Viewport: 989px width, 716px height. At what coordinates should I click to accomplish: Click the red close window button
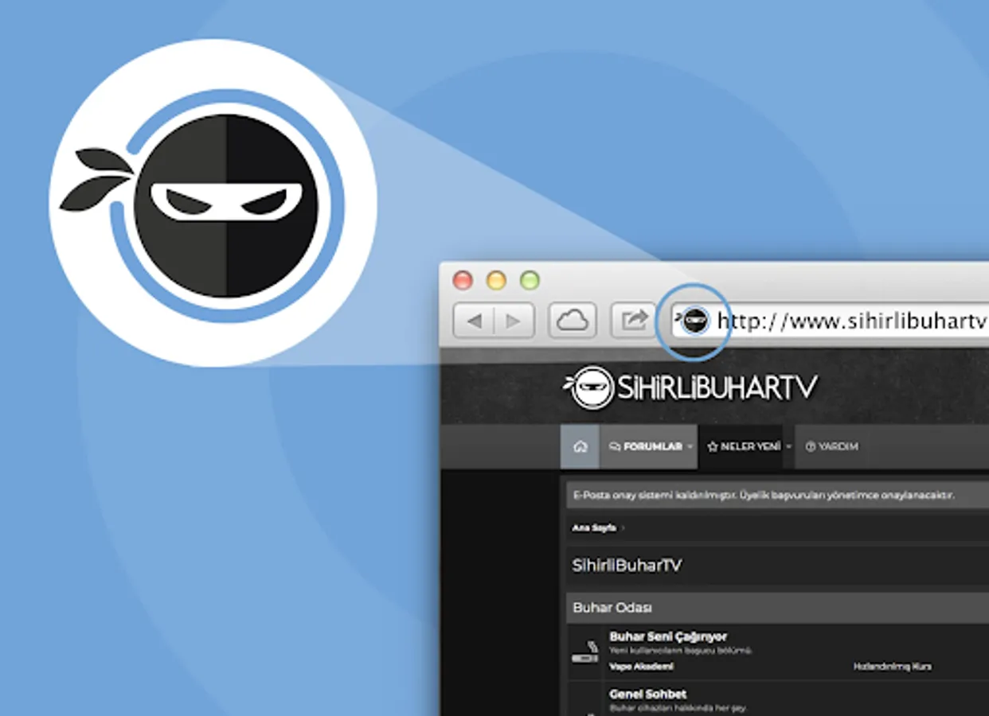pyautogui.click(x=463, y=280)
